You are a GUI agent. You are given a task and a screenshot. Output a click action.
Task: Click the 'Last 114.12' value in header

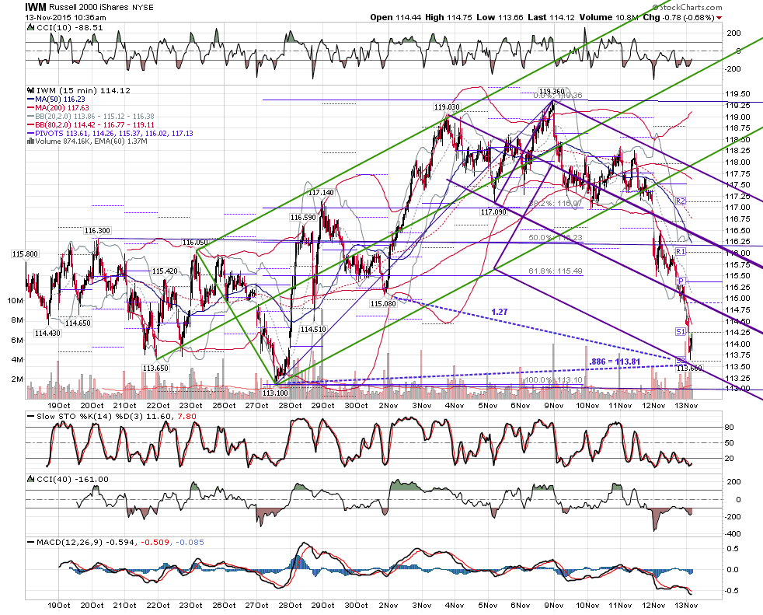[x=551, y=18]
